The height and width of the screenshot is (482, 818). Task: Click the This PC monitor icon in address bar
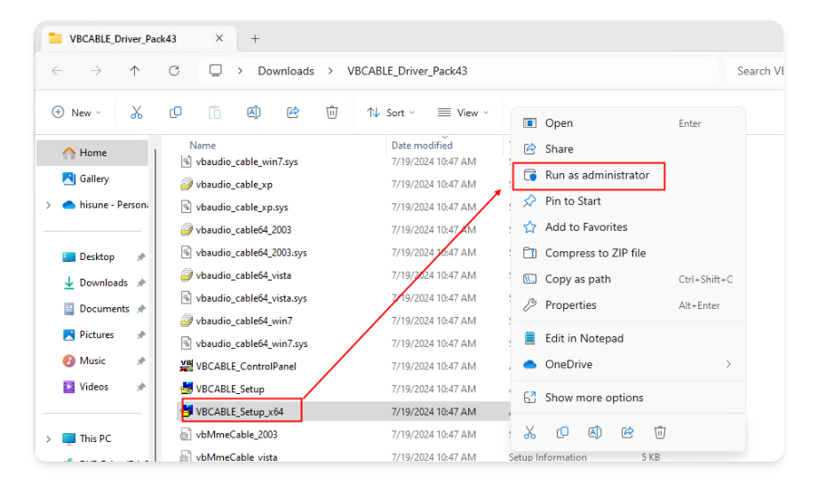click(x=216, y=70)
